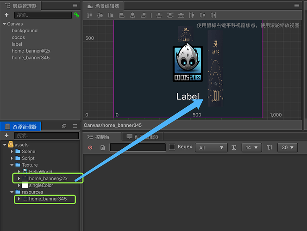The width and height of the screenshot is (307, 231).
Task: Switch to the 控制台 tab
Action: pyautogui.click(x=102, y=137)
